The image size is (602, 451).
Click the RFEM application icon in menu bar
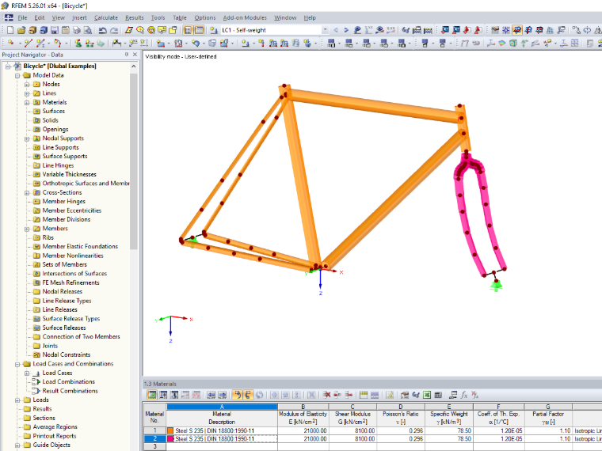point(9,17)
